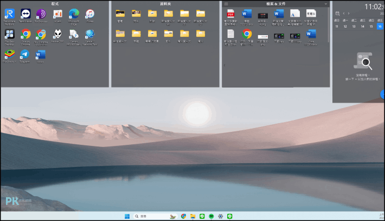
Task: Open the Windows Start menu
Action: pyautogui.click(x=127, y=216)
